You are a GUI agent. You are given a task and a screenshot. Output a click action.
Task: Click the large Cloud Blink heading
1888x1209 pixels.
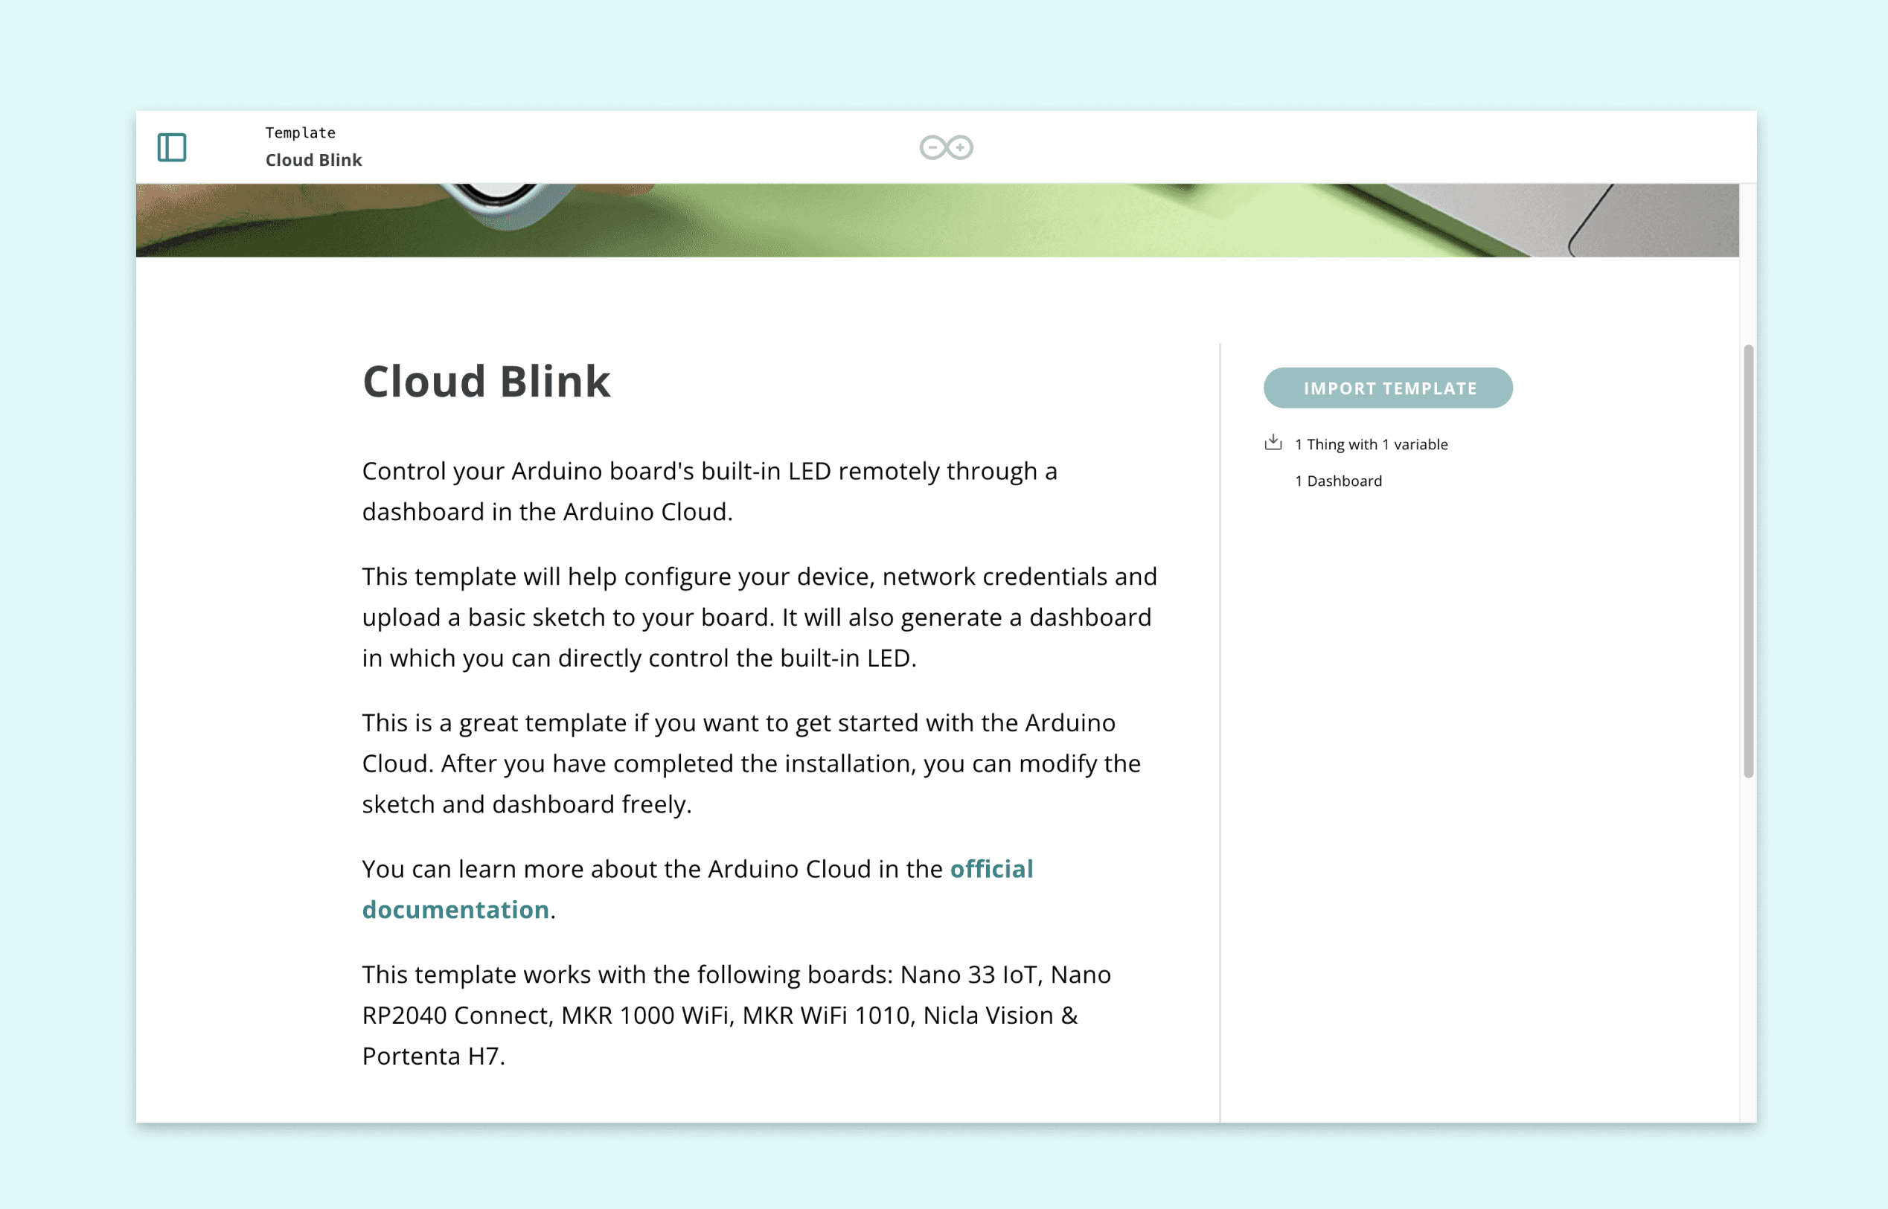pos(486,382)
